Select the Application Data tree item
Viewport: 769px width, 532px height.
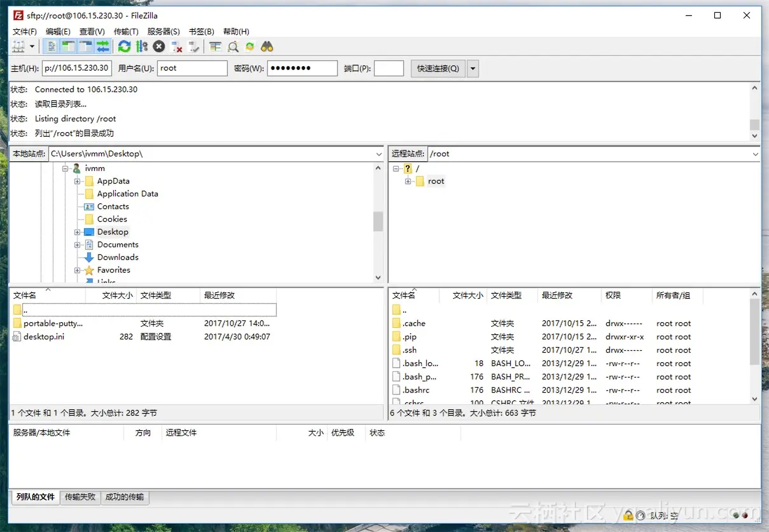coord(127,194)
